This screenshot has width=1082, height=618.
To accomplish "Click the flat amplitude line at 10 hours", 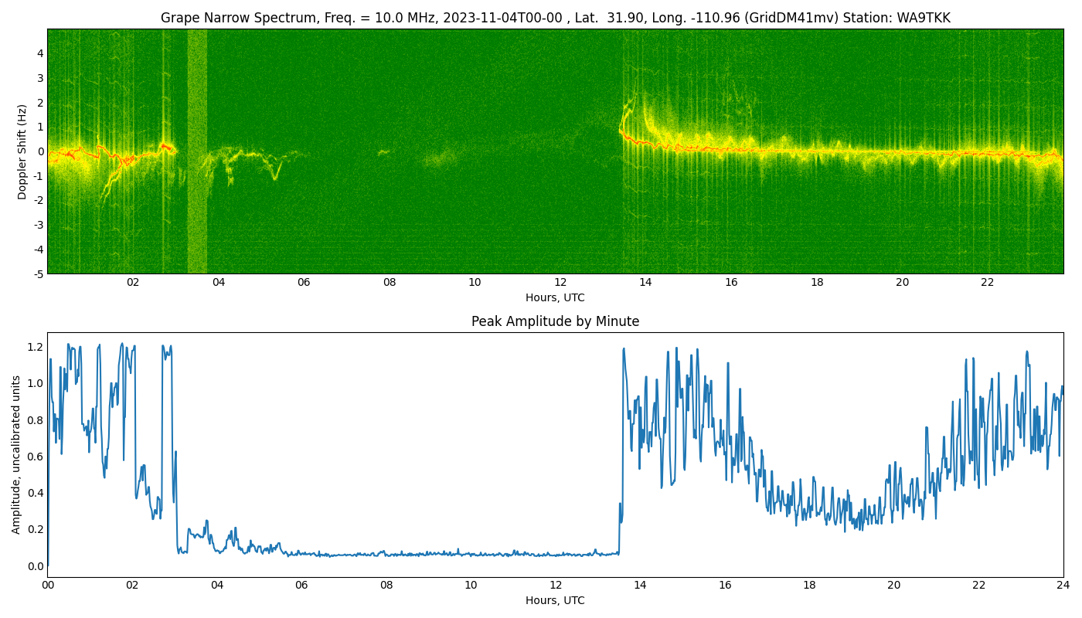I will pyautogui.click(x=471, y=554).
